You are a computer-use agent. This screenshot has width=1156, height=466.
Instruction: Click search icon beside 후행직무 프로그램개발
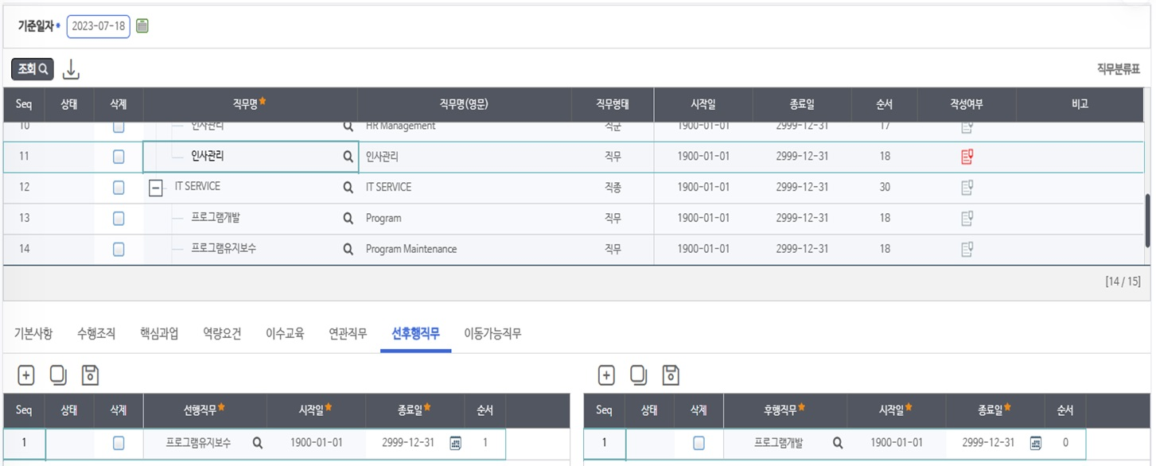tap(837, 444)
